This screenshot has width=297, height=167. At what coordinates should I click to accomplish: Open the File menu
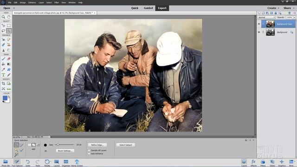tap(10, 3)
